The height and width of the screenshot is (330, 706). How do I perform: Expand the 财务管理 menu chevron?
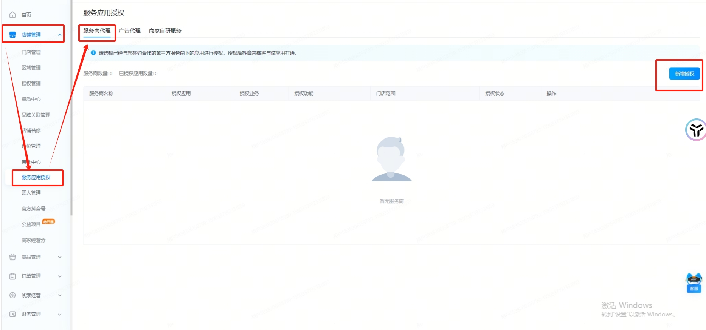[x=59, y=314]
